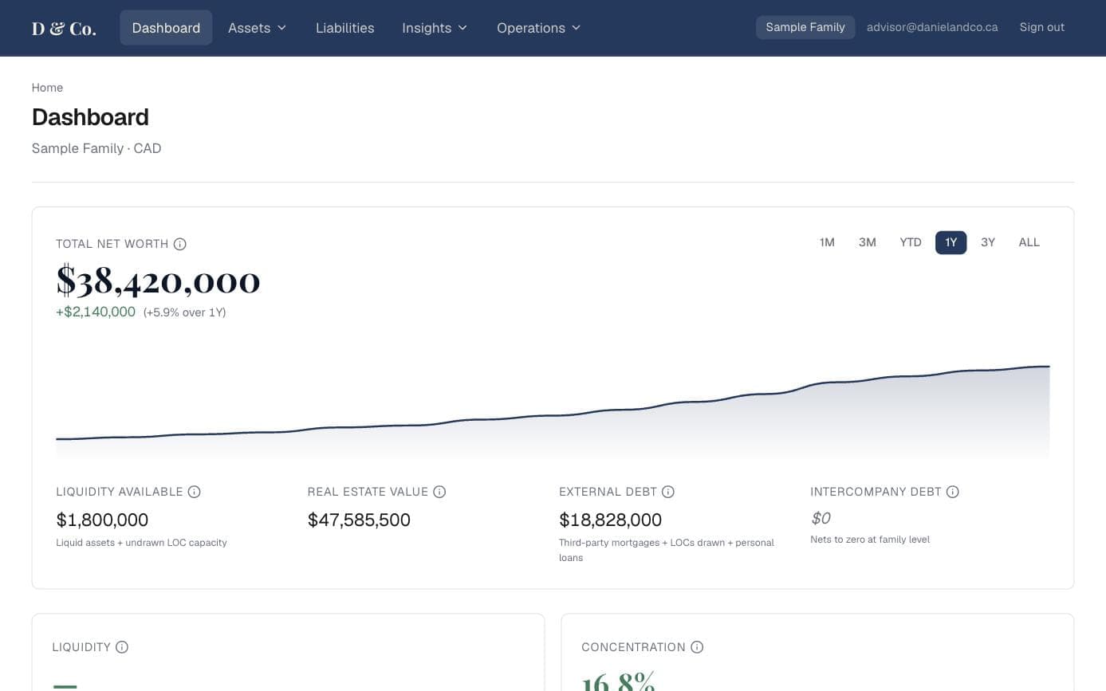1106x691 pixels.
Task: Go to the Dashboard nav tab
Action: pos(166,28)
